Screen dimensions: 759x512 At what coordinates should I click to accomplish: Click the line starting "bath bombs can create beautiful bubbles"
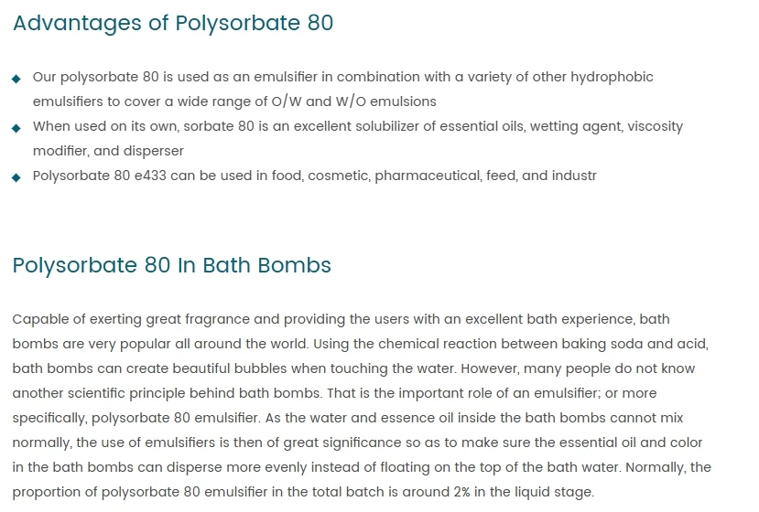[x=353, y=369]
